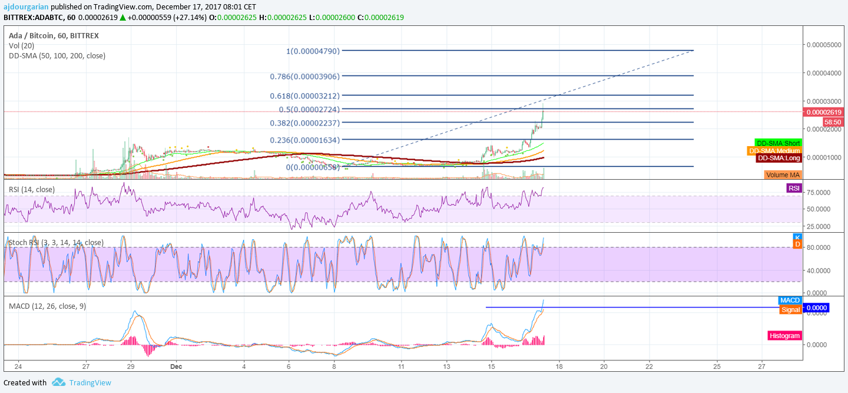848x393 pixels.
Task: Select Fibonacci level 0.236(0.00001634) label
Action: click(305, 140)
